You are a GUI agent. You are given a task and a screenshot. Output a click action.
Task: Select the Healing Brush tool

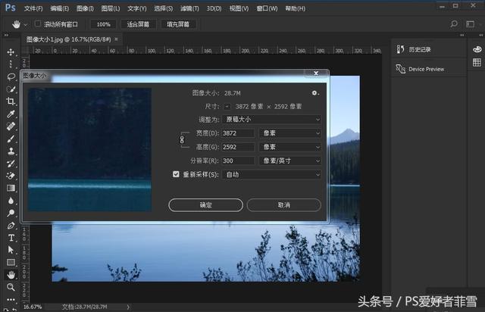tap(11, 126)
